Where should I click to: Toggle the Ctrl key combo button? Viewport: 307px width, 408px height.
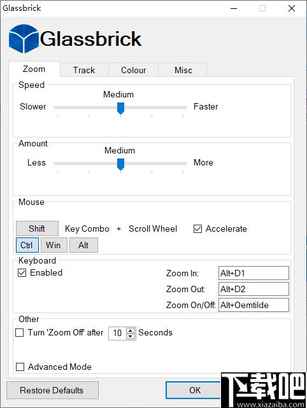click(27, 245)
